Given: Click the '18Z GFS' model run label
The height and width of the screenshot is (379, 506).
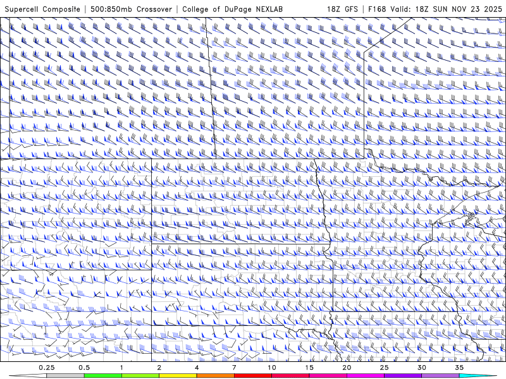Looking at the screenshot, I should point(342,9).
